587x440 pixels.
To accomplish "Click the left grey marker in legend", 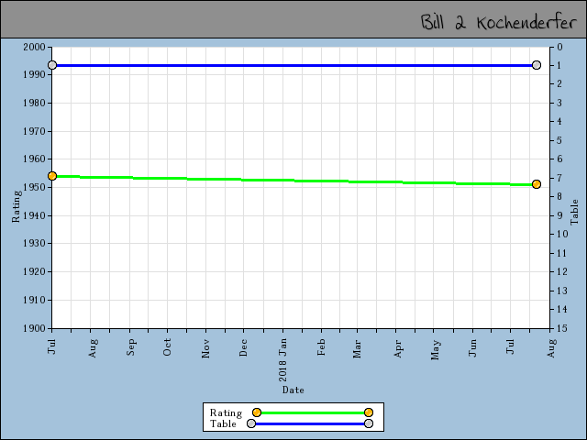I will point(251,423).
